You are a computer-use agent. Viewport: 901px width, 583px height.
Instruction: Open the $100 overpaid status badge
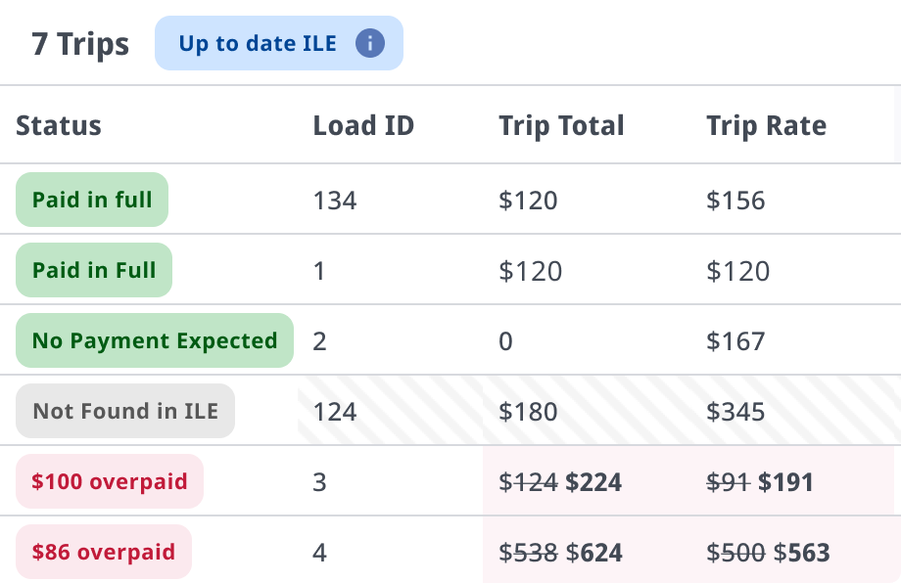(110, 481)
